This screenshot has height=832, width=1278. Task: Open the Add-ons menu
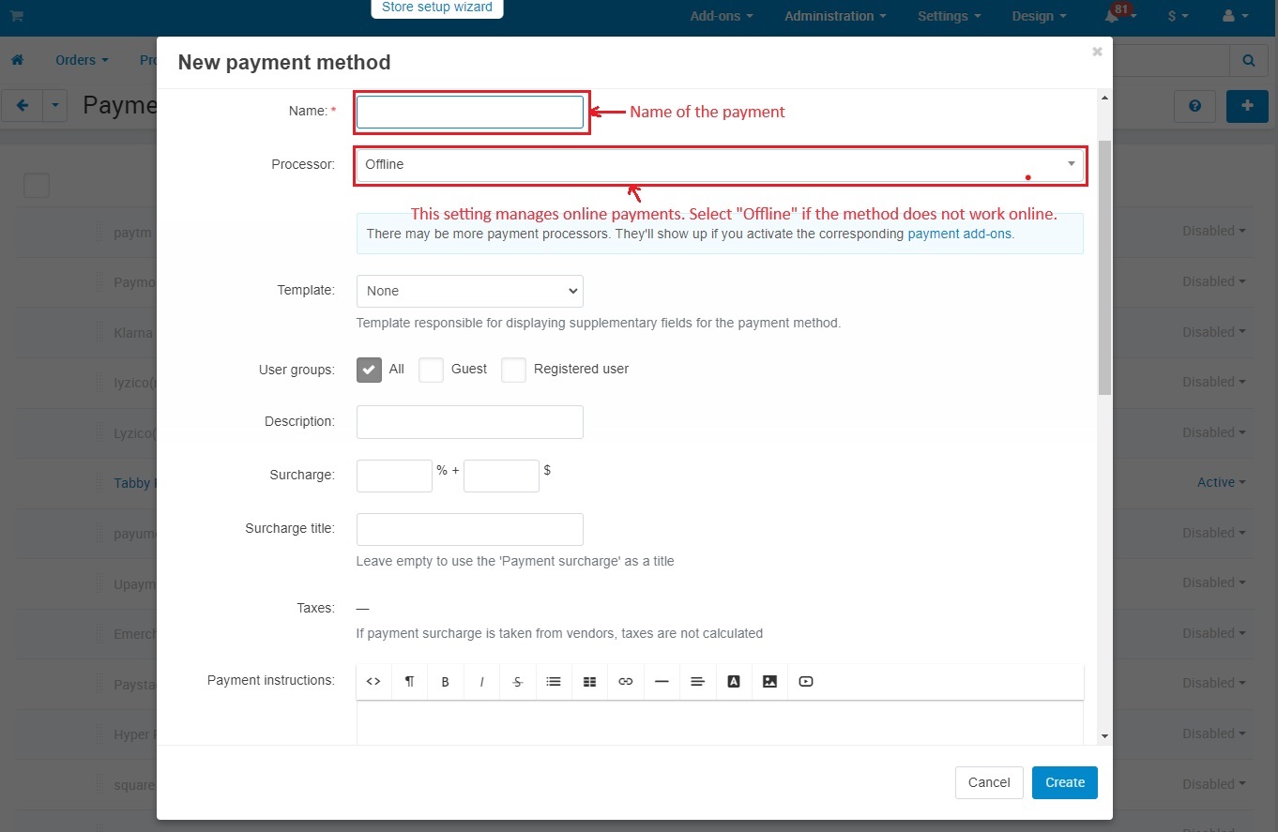tap(722, 16)
